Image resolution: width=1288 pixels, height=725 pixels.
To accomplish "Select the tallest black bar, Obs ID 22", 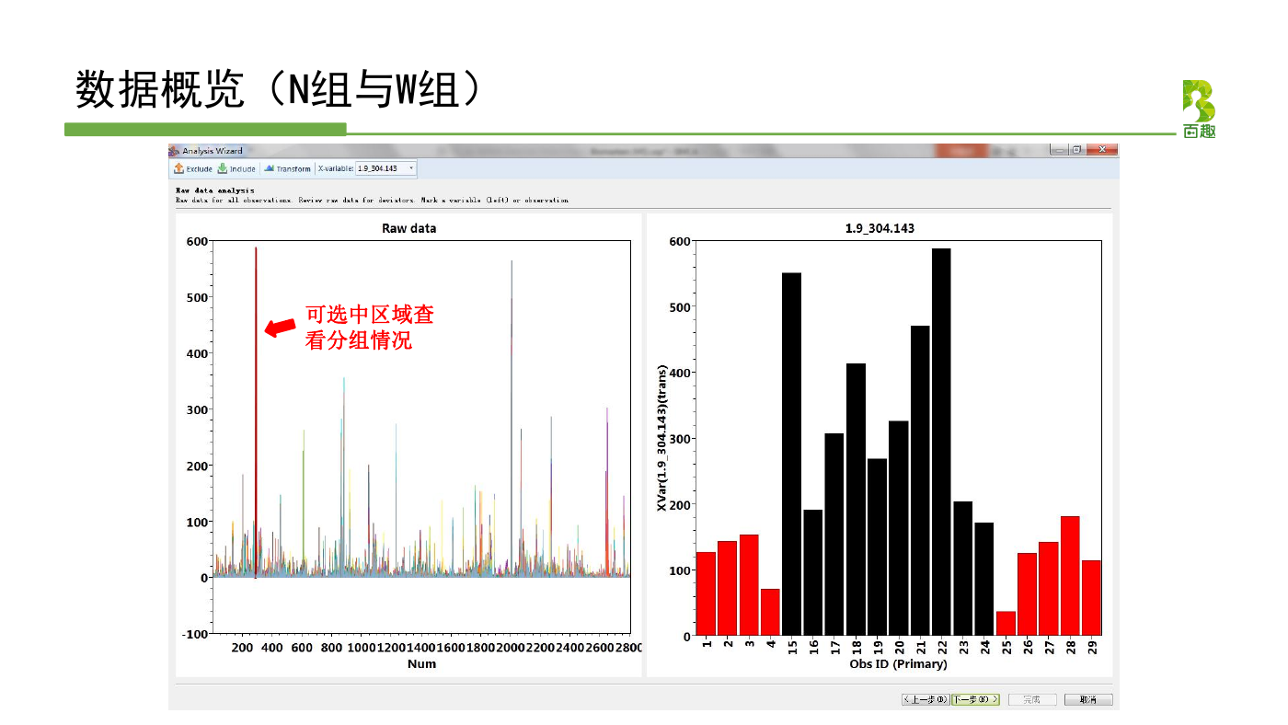I will tap(941, 442).
